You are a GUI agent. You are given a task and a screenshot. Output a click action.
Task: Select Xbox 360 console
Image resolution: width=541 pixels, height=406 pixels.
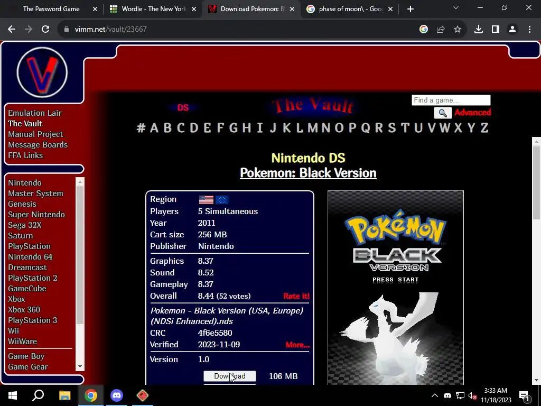coord(24,310)
